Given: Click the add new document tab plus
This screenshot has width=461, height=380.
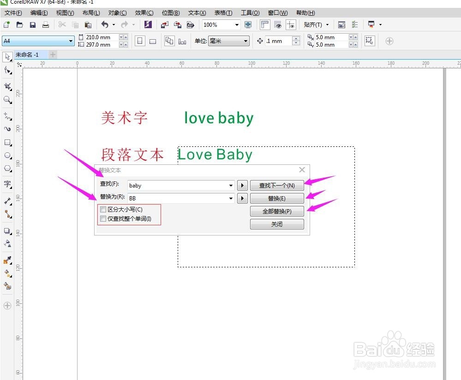Looking at the screenshot, I should 53,54.
